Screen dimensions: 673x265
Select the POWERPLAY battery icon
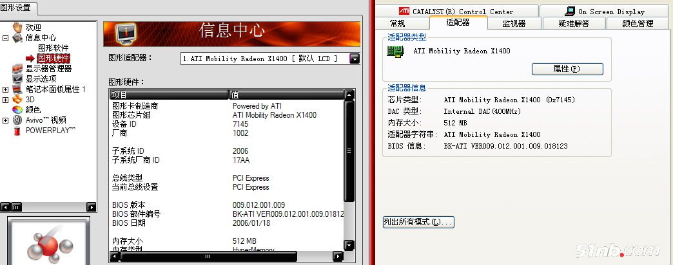point(17,130)
